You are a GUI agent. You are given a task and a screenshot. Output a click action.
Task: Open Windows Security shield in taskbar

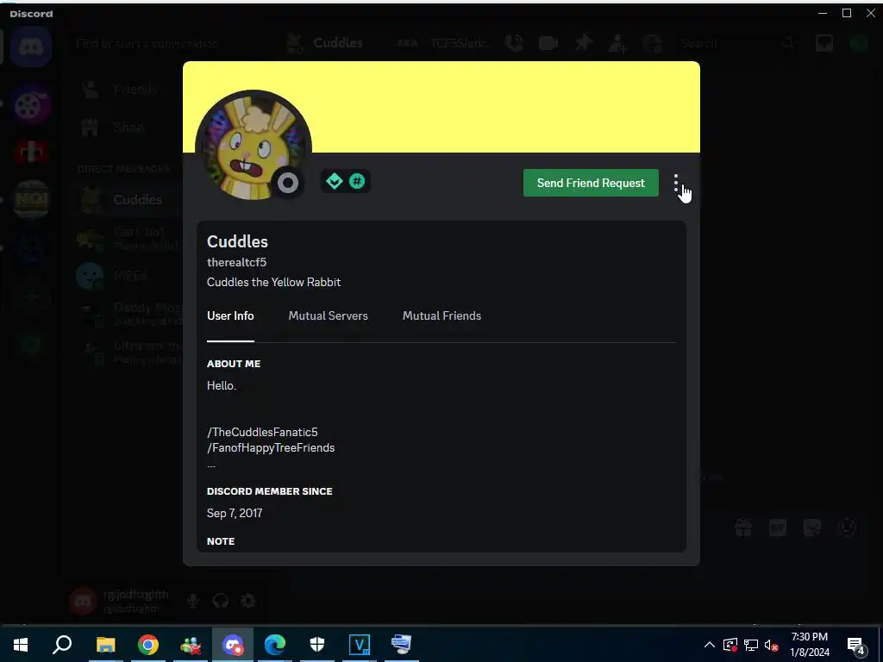(x=317, y=645)
